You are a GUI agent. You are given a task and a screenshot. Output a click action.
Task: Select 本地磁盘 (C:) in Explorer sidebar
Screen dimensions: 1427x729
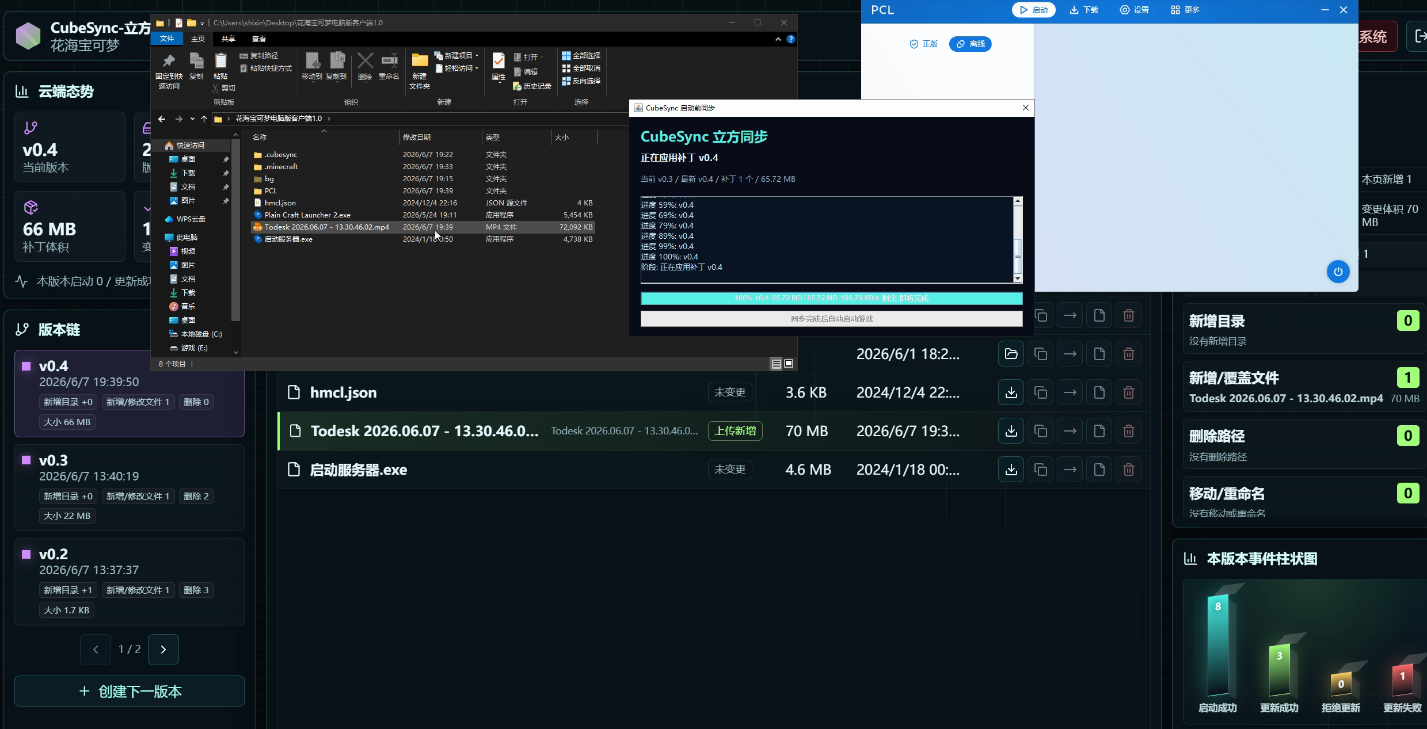point(201,334)
